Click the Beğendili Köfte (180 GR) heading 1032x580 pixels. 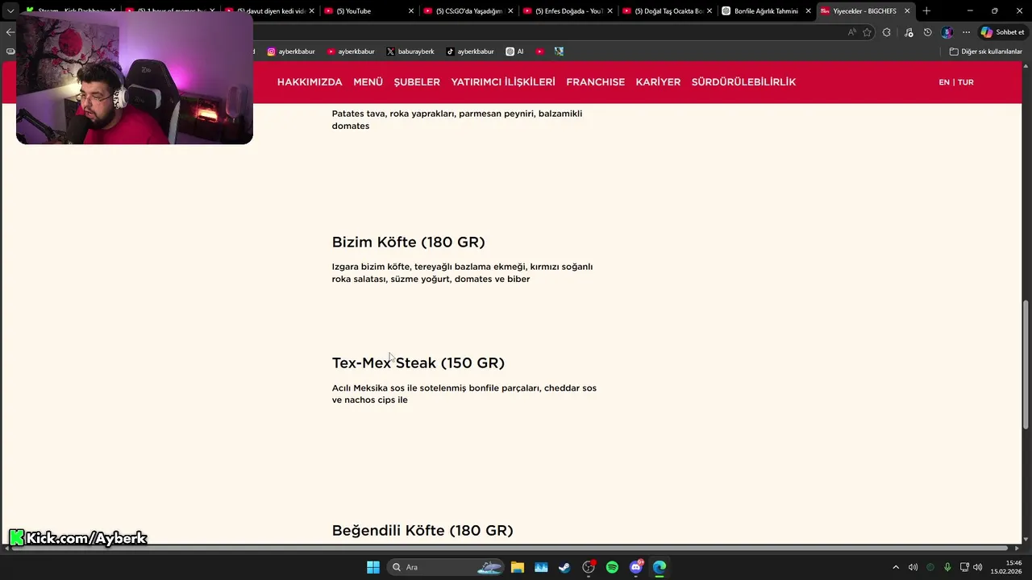point(422,530)
